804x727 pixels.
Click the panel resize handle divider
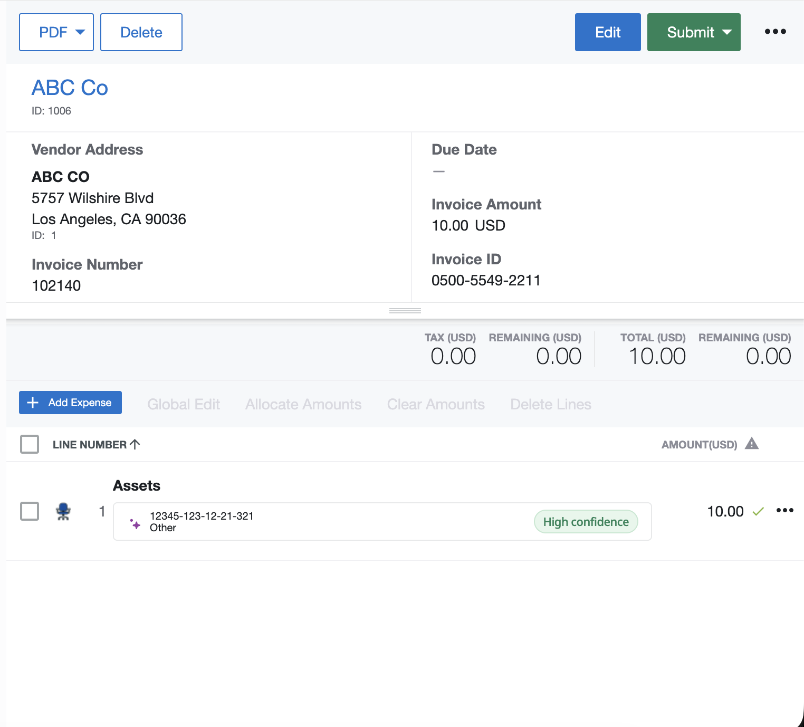(x=405, y=311)
